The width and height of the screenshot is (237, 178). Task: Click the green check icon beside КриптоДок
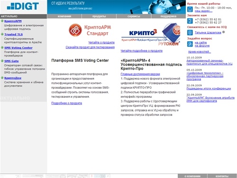coord(2,78)
